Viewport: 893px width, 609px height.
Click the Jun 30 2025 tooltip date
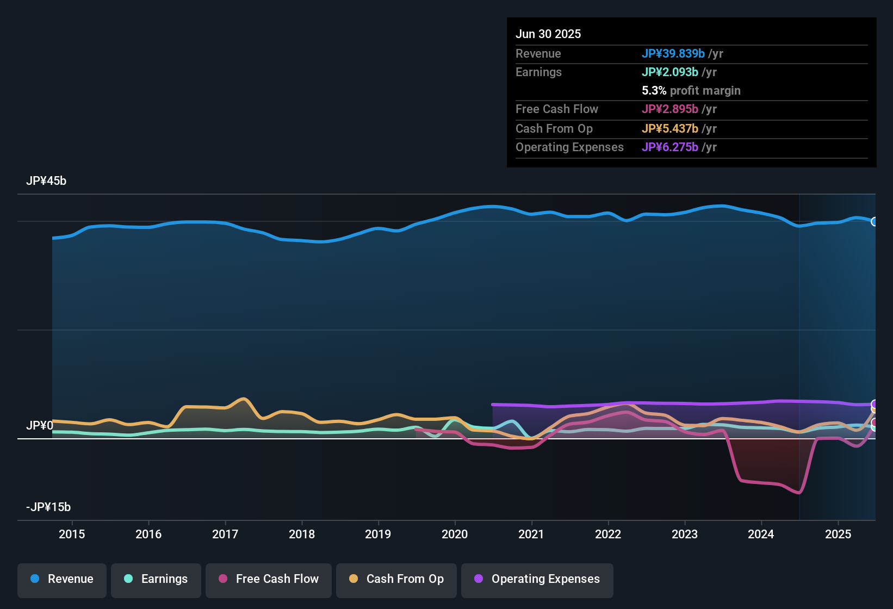coord(548,34)
